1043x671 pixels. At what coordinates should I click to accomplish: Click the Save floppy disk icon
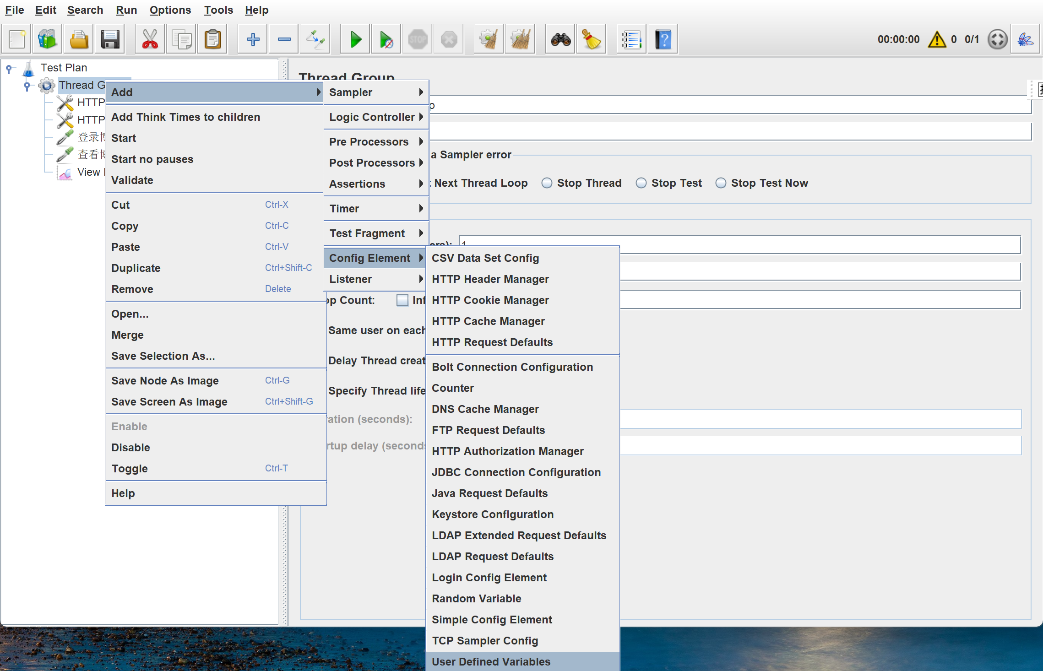(110, 40)
